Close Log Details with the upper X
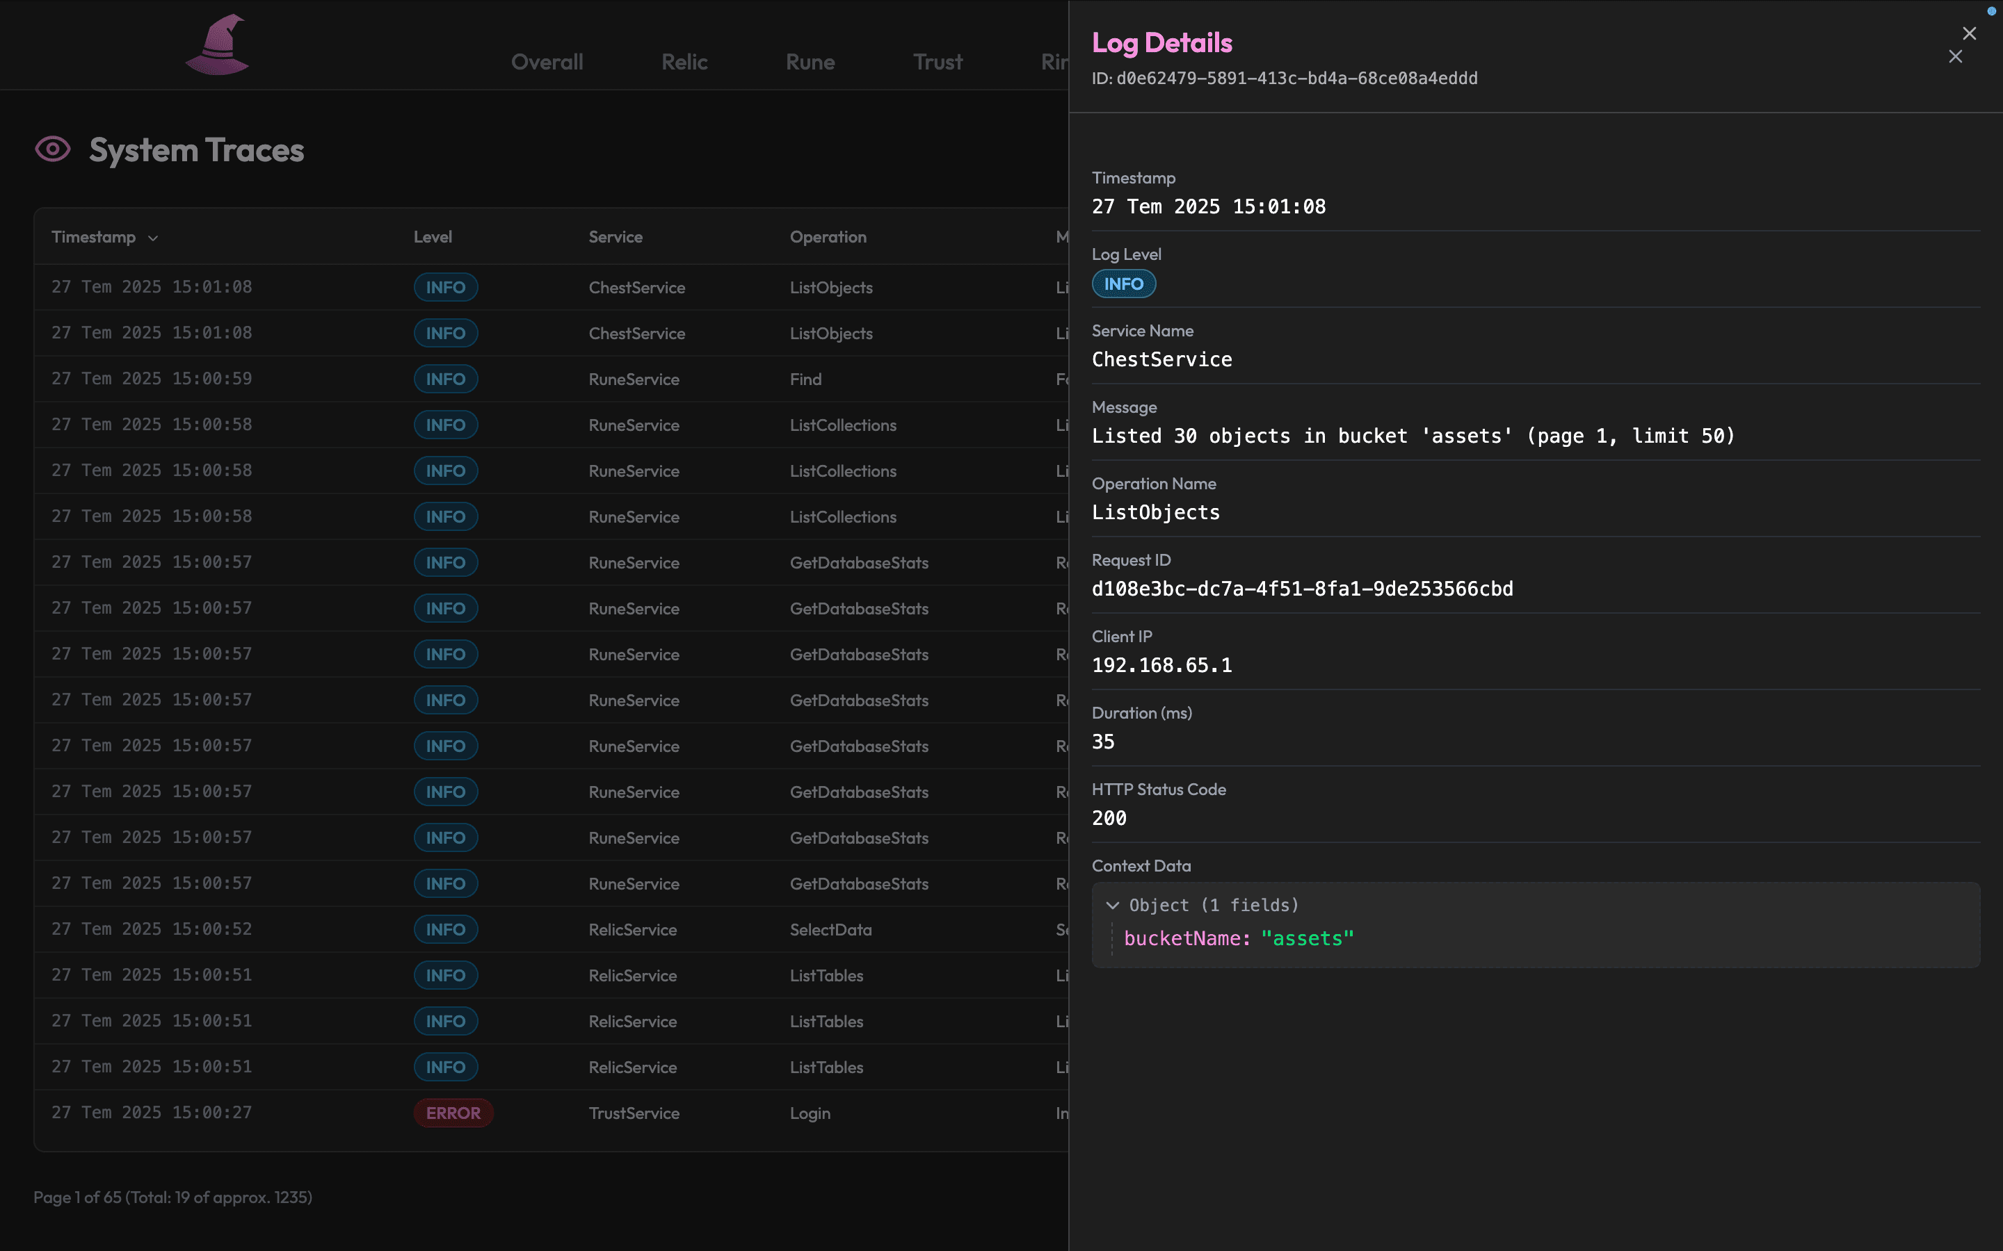 [1969, 33]
